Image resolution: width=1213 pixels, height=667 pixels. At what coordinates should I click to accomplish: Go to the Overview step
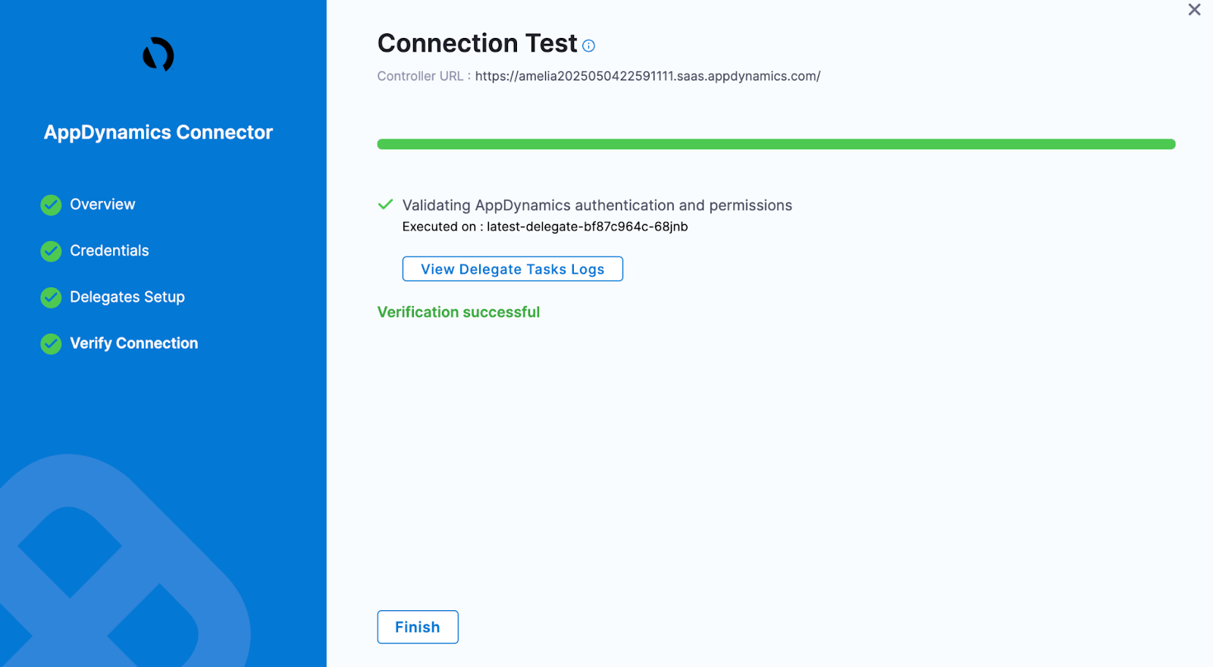[x=102, y=205]
